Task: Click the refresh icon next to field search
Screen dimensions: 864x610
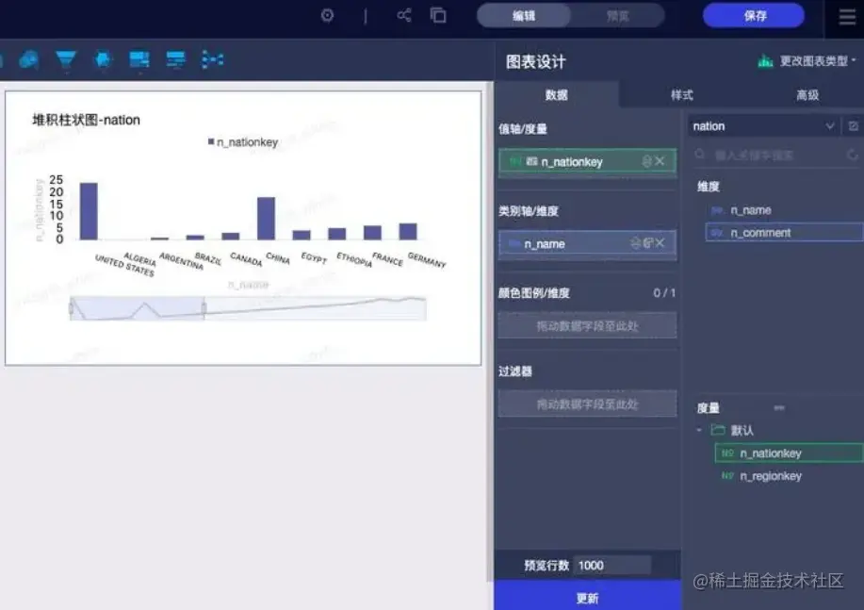Action: click(853, 155)
